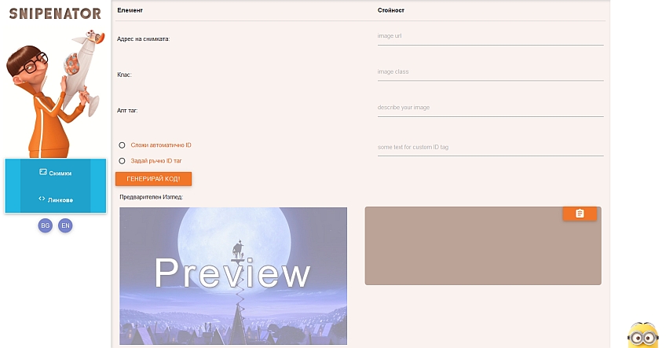666x348 pixels.
Task: Click the Адрес на снимката: label
Action: point(143,39)
